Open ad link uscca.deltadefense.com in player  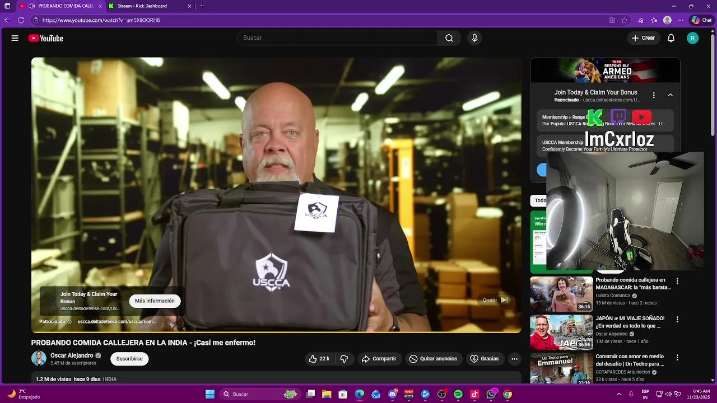pos(117,322)
